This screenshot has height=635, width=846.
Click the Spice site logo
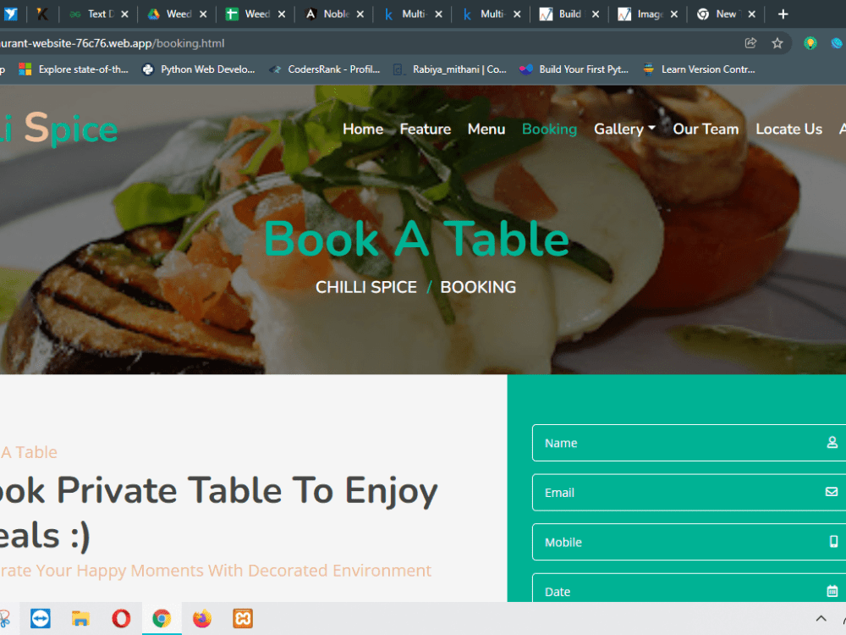[x=58, y=129]
